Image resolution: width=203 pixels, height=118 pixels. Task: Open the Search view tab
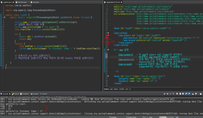[x=15, y=94]
